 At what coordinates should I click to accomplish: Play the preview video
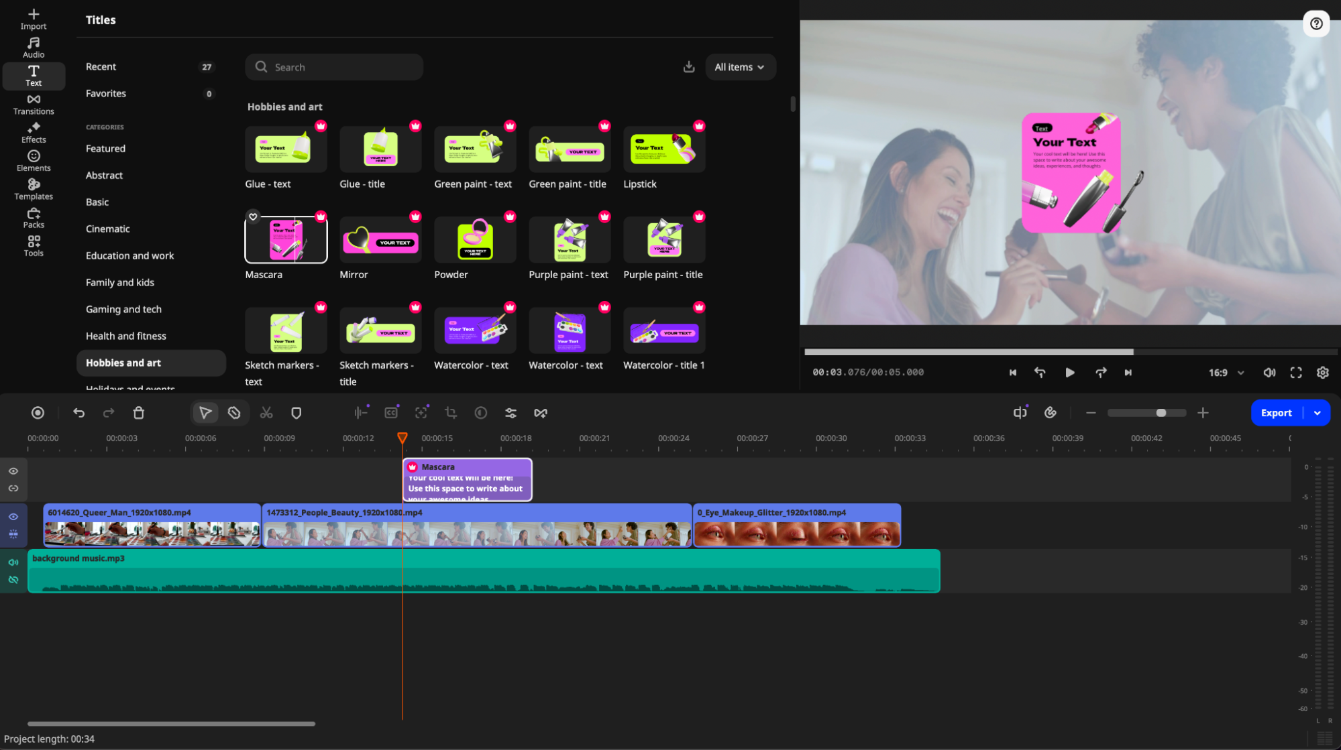[x=1070, y=373]
